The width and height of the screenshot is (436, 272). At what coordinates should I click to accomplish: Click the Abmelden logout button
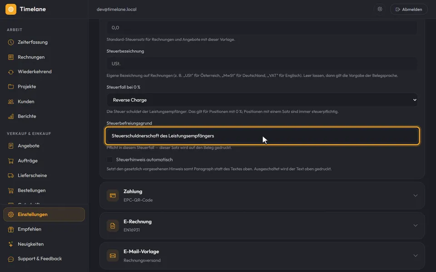(x=409, y=9)
